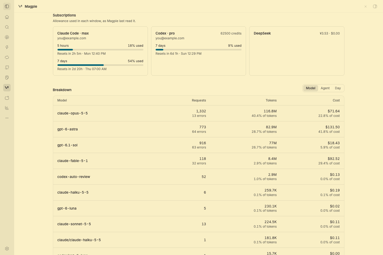Screen dimensions: 383x255
Task: Open the Codex · pro card title
Action: (x=165, y=33)
